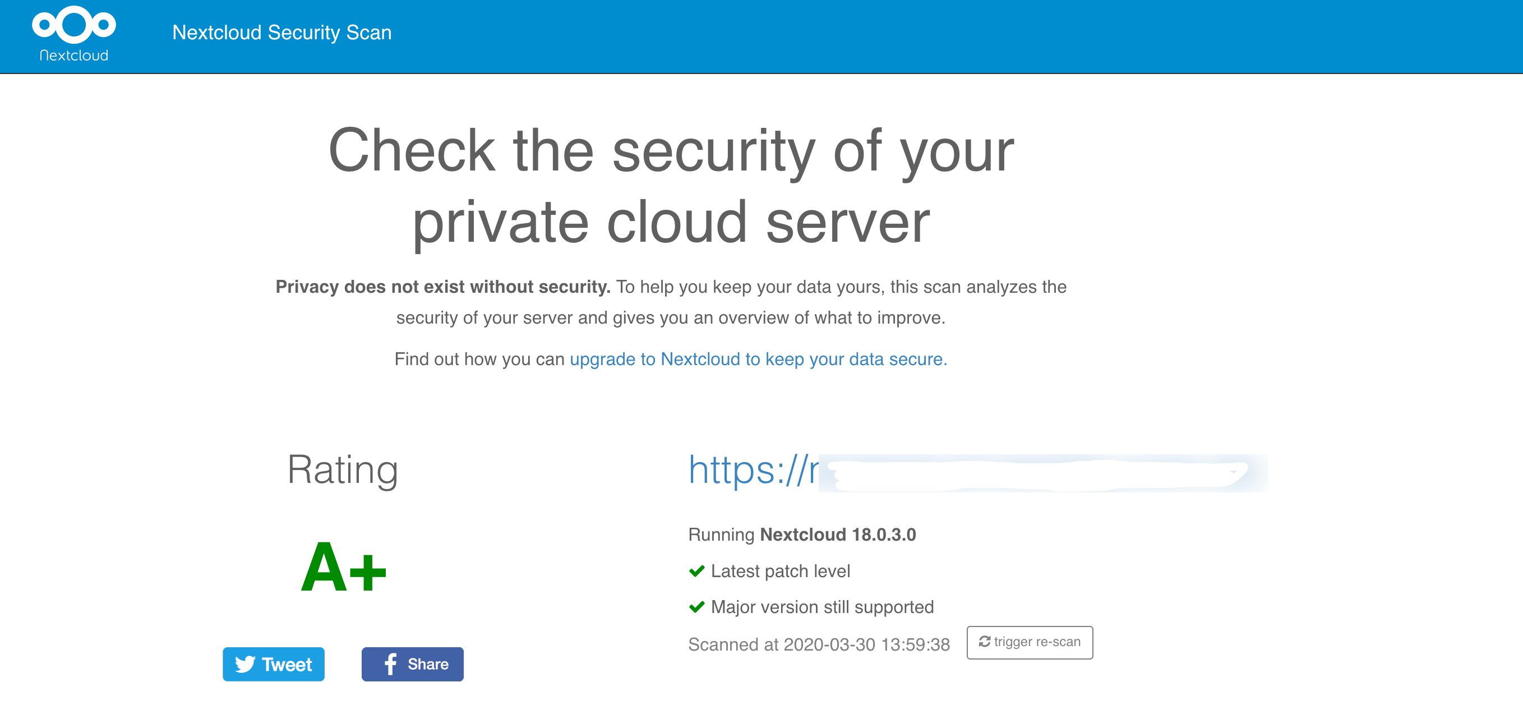Open the scanned server https URL
This screenshot has height=719, width=1523.
[x=753, y=471]
